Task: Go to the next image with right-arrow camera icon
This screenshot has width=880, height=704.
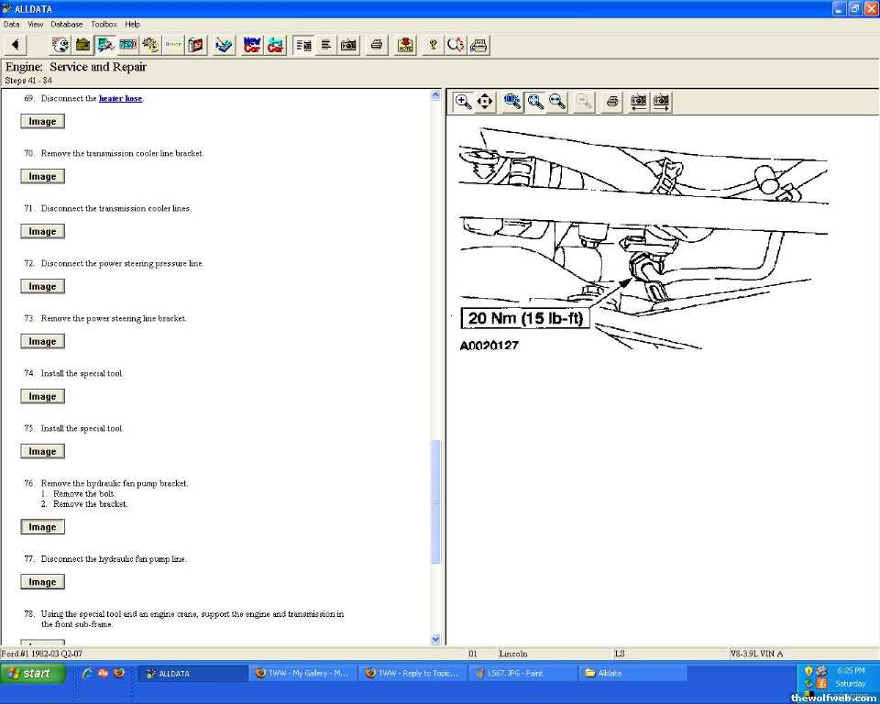Action: (661, 102)
